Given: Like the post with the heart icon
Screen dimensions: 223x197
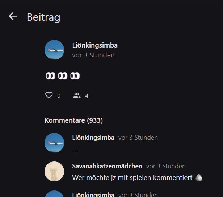Looking at the screenshot, I should 49,95.
